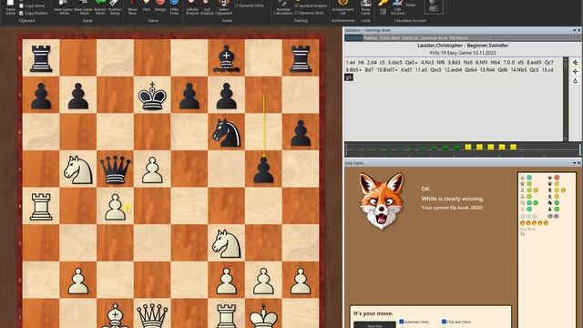Screen dimensions: 583x328
Task: Click the top icon beside the notation scrollbar
Action: tap(576, 62)
